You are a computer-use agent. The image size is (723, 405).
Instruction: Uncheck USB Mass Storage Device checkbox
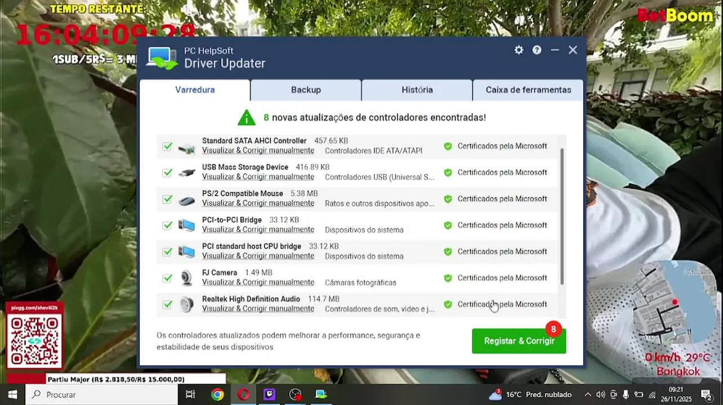167,173
